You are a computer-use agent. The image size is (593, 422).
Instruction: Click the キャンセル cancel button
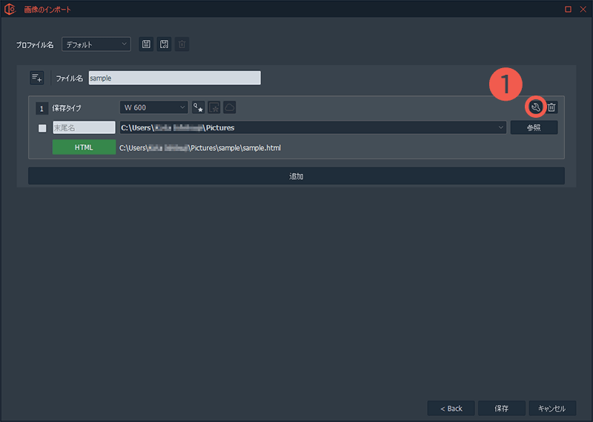point(551,408)
